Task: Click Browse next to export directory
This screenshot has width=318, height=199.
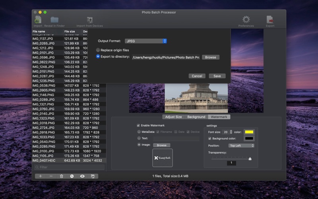Action: click(x=211, y=57)
